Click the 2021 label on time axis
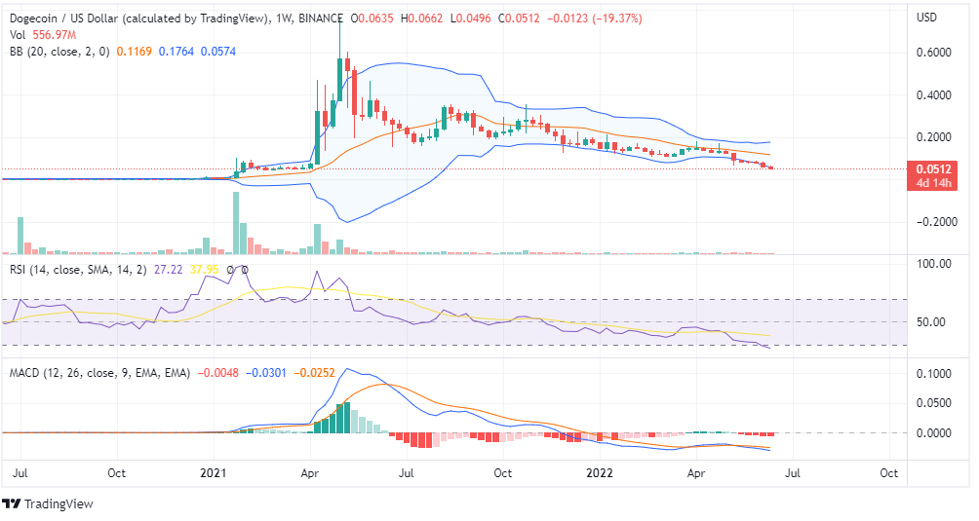The height and width of the screenshot is (521, 979). pos(213,473)
